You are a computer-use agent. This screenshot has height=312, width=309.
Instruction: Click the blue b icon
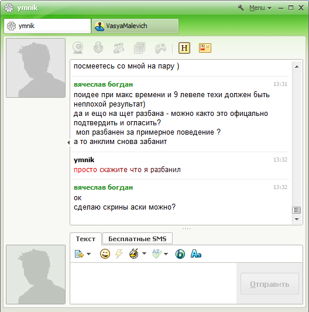pyautogui.click(x=180, y=254)
